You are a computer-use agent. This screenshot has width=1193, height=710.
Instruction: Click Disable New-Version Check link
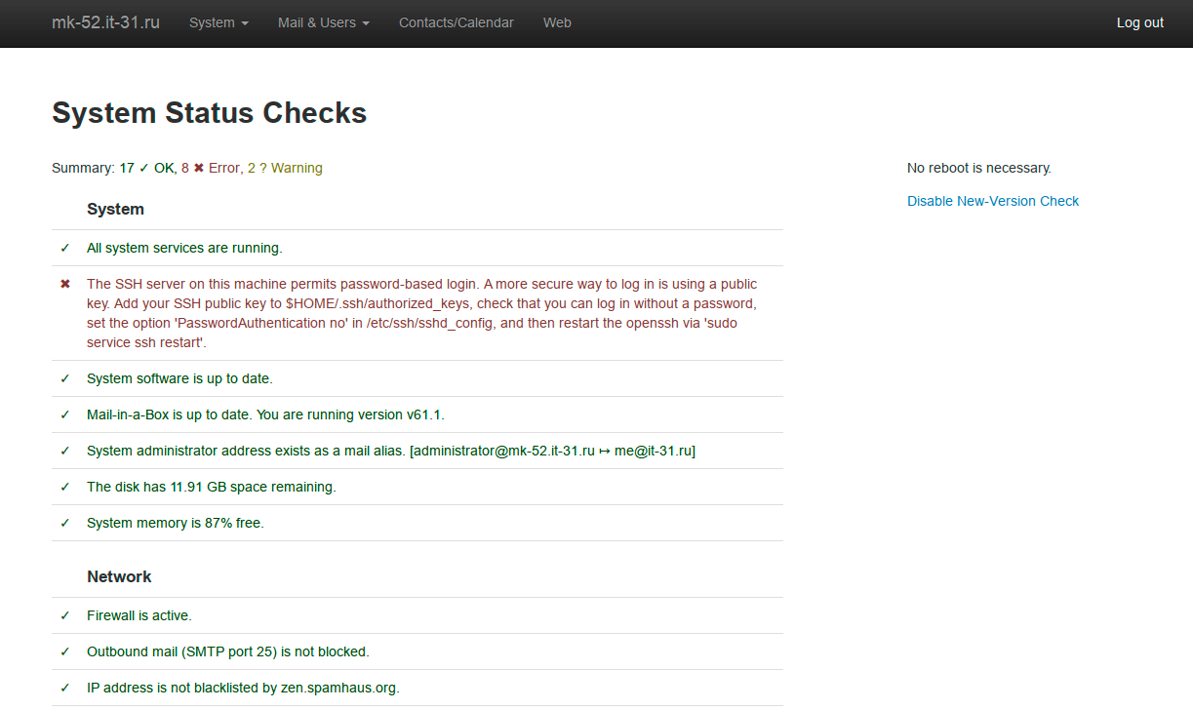point(993,201)
